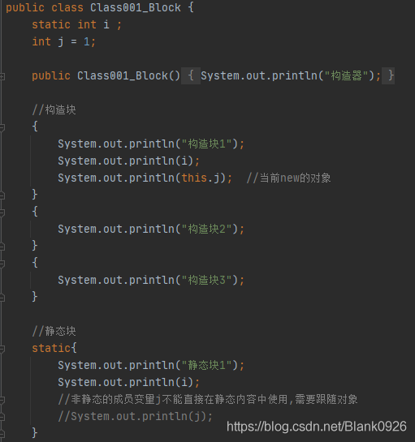Open the blog.csdn.net/Blank0926 watermark link
This screenshot has height=442, width=415.
click(317, 427)
